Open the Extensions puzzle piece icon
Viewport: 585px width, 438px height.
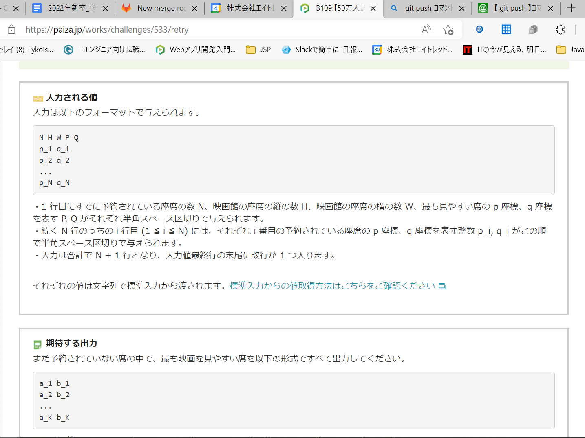tap(560, 29)
